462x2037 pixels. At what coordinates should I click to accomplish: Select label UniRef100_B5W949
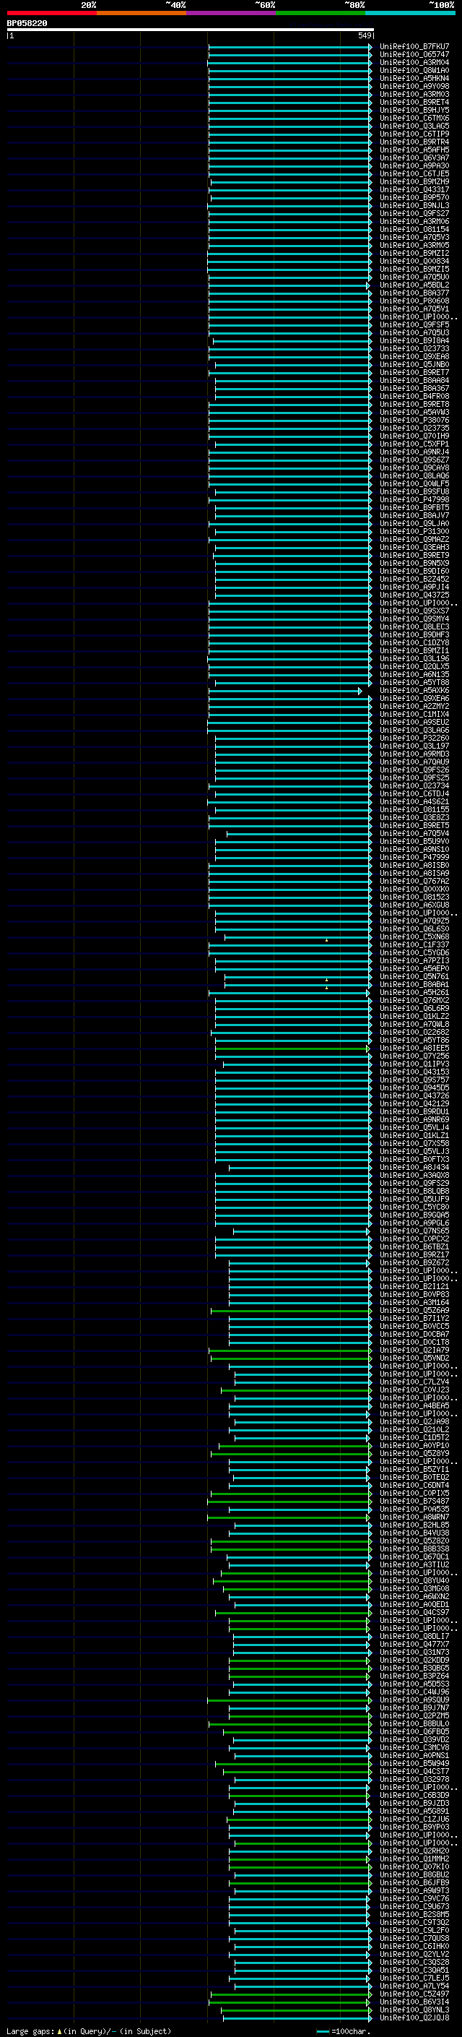pos(414,1763)
